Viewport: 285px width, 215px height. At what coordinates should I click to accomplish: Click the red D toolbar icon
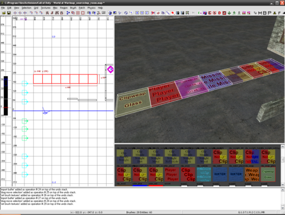click(x=219, y=13)
